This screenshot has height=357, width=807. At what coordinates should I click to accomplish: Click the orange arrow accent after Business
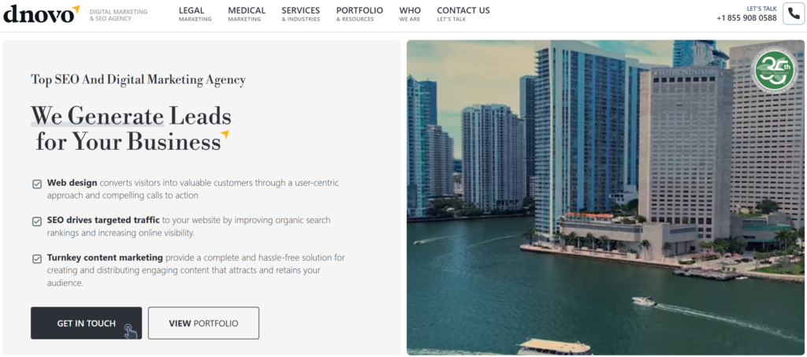click(225, 135)
